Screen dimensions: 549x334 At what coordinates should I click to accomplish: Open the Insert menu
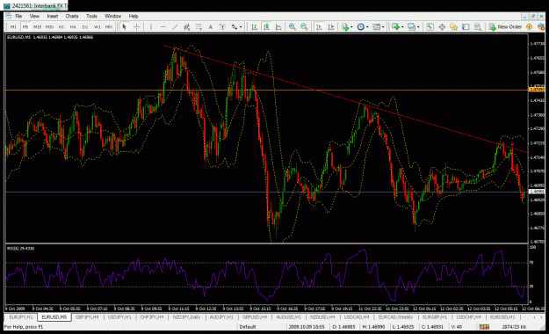(x=53, y=16)
